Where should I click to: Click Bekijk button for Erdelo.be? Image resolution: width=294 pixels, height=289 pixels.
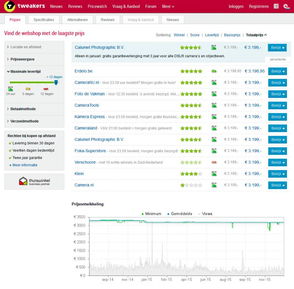(277, 71)
